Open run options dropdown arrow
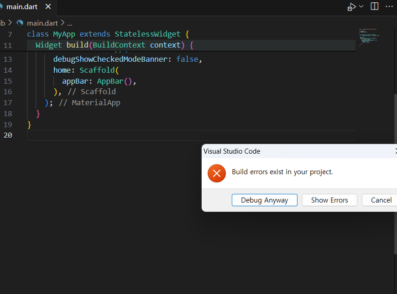 click(x=361, y=6)
